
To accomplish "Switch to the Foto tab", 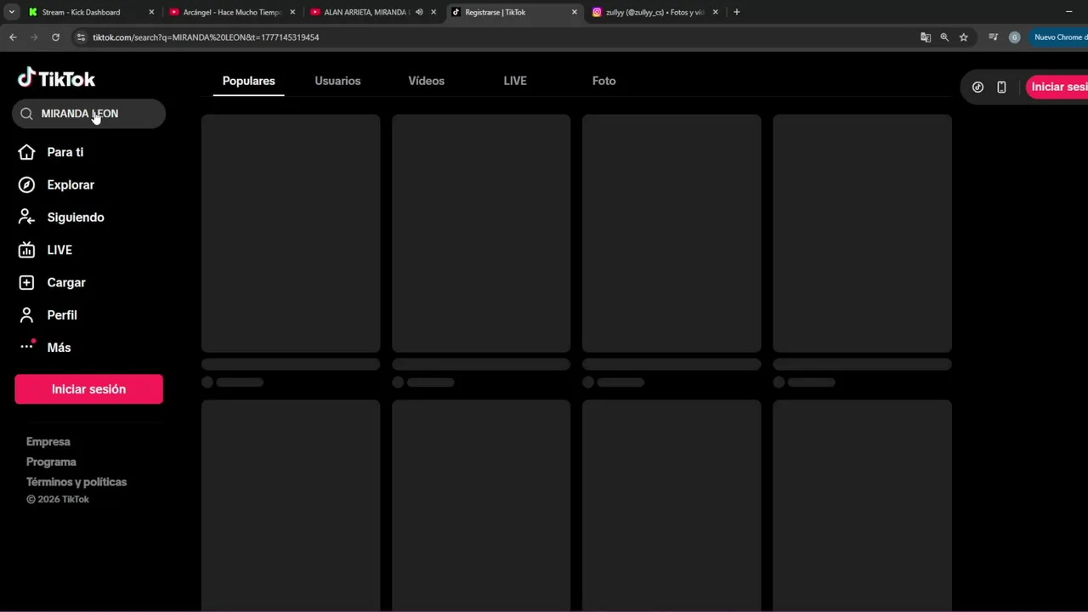I will (x=603, y=81).
